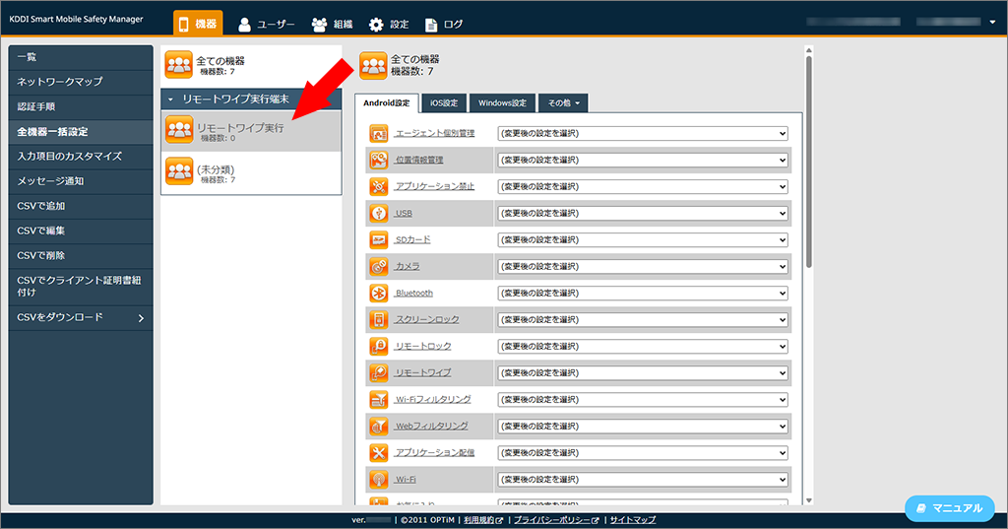Open the Wi-Fiフィルタリング setting dropdown

[x=643, y=399]
